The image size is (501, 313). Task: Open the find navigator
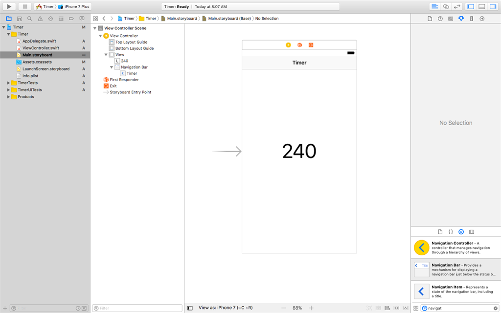click(x=29, y=19)
